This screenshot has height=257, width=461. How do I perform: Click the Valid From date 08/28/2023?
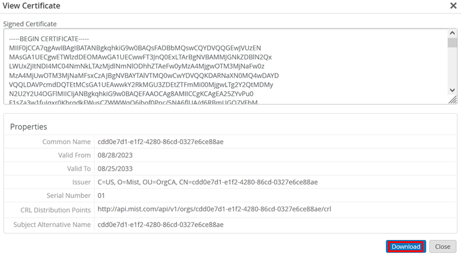(115, 155)
